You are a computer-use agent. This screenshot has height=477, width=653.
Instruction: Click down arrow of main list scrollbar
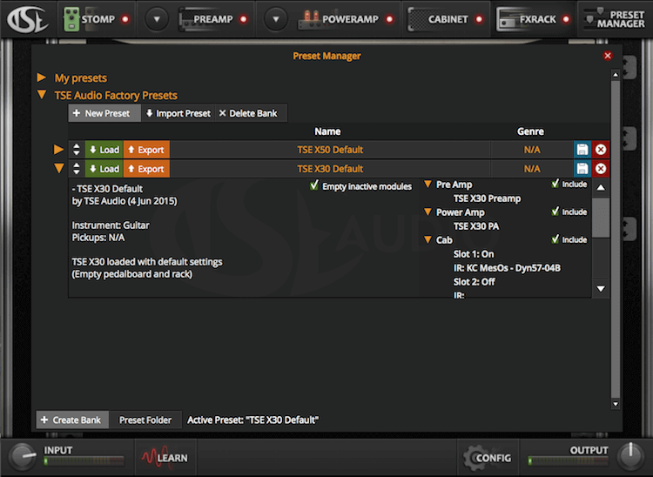pyautogui.click(x=615, y=404)
